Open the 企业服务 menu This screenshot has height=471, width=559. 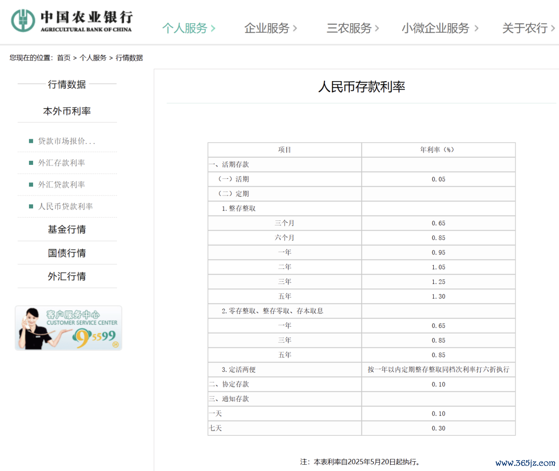pyautogui.click(x=267, y=28)
